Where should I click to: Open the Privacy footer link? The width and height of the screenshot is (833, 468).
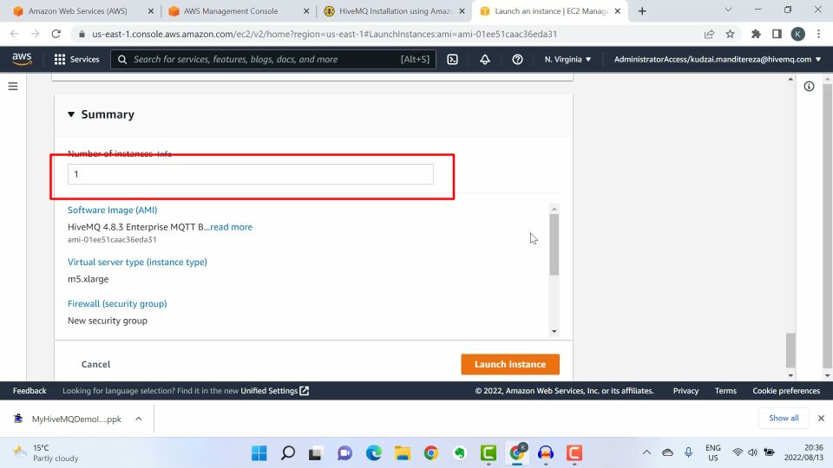[685, 391]
